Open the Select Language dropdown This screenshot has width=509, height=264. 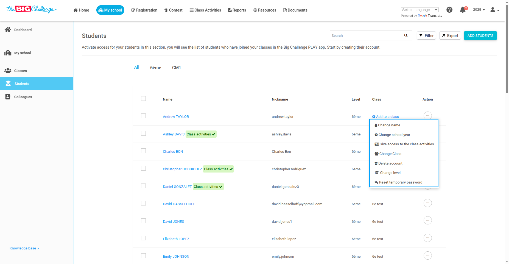pyautogui.click(x=419, y=10)
